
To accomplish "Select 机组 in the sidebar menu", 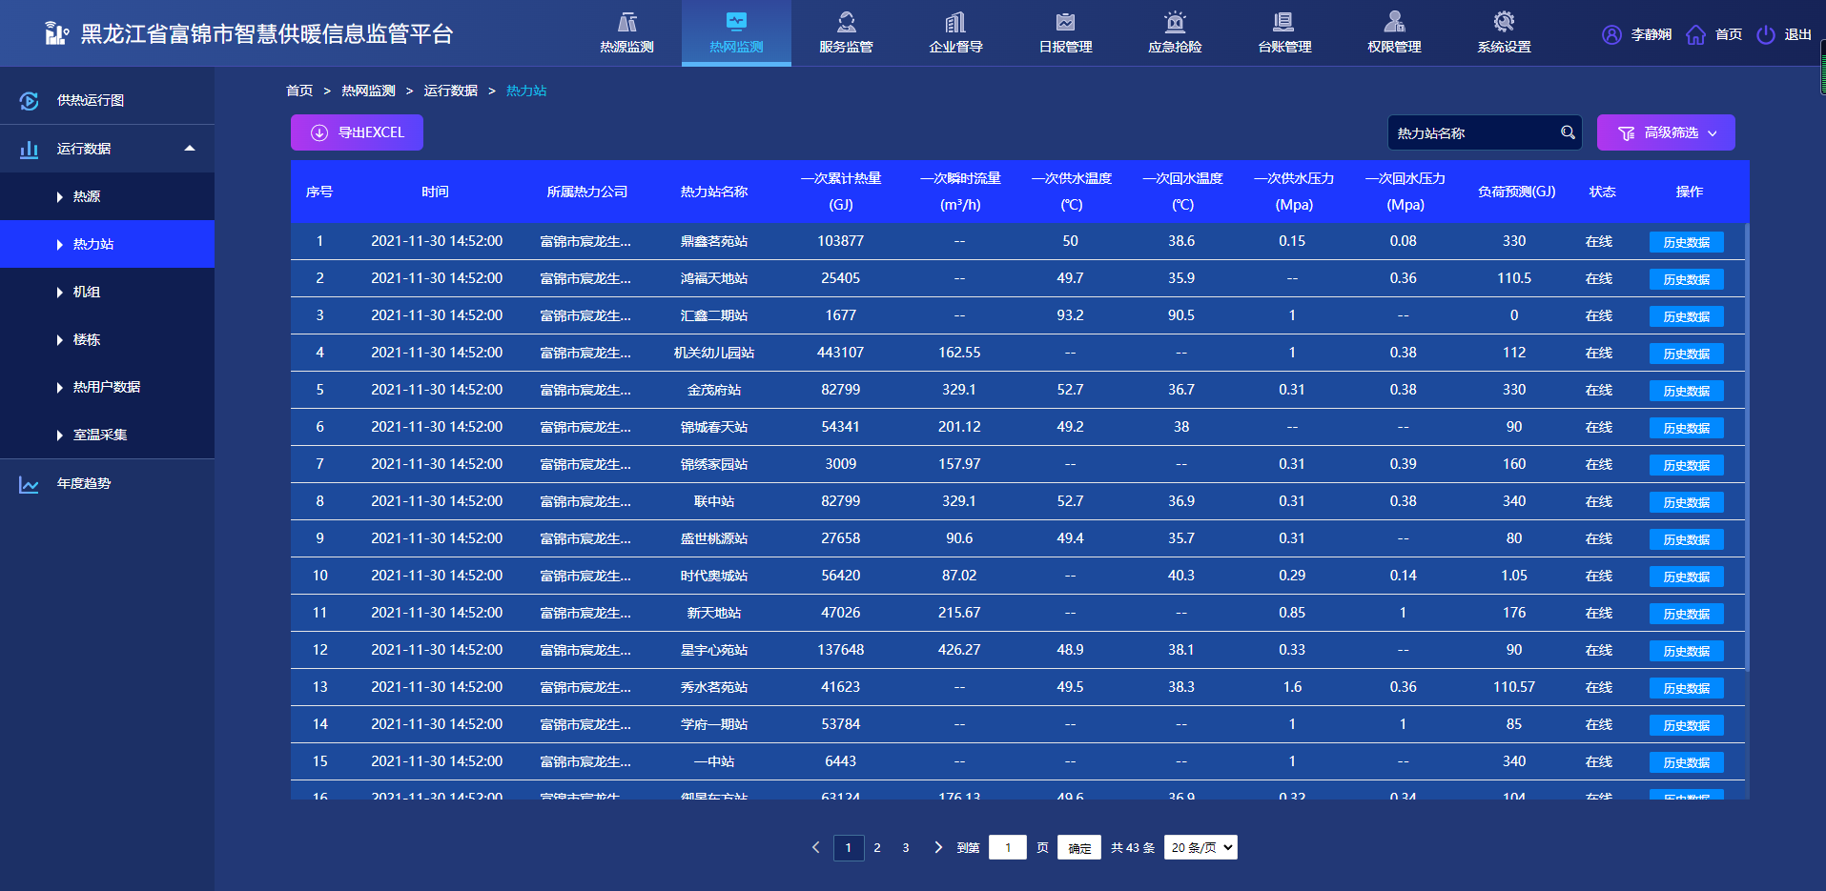I will click(107, 292).
